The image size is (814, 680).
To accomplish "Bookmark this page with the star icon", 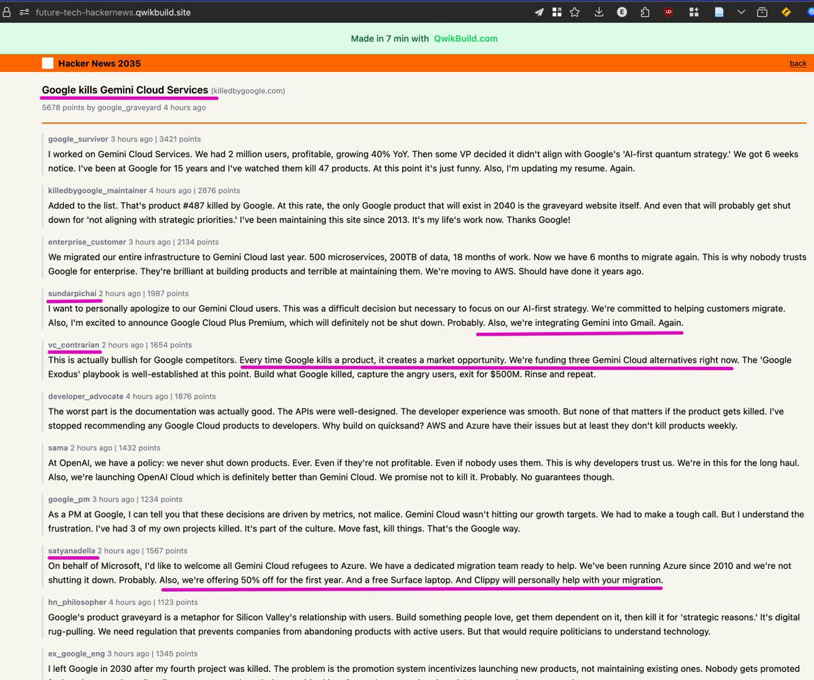I will pyautogui.click(x=575, y=12).
